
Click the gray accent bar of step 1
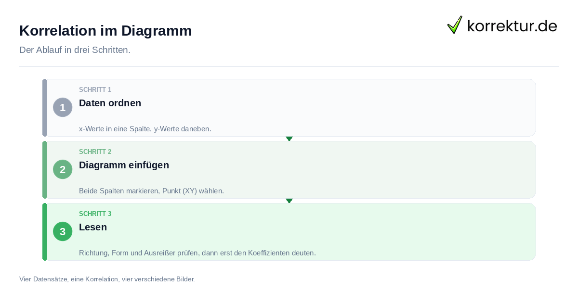click(x=45, y=108)
